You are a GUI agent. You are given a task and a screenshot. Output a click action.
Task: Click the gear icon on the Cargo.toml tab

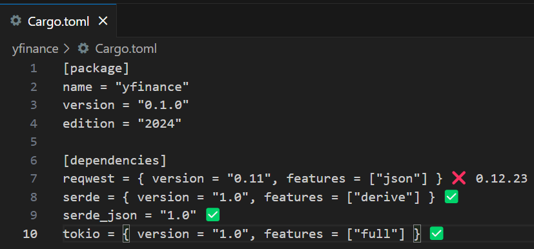[15, 21]
